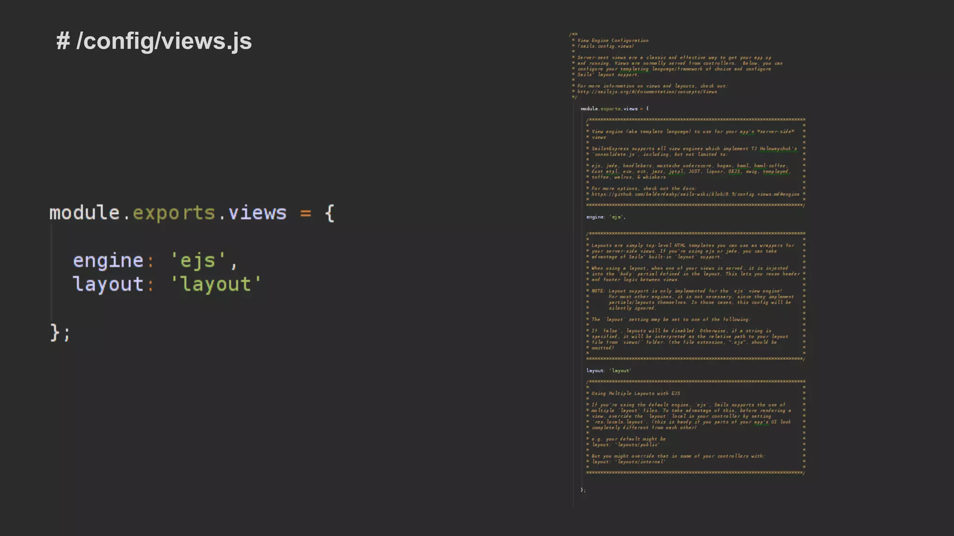The width and height of the screenshot is (954, 536).
Task: Click the '# /config/views.js' slide title
Action: [x=154, y=41]
